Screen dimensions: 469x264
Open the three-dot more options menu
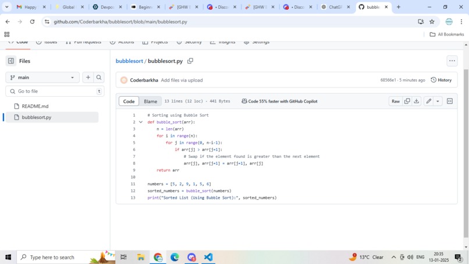click(452, 61)
